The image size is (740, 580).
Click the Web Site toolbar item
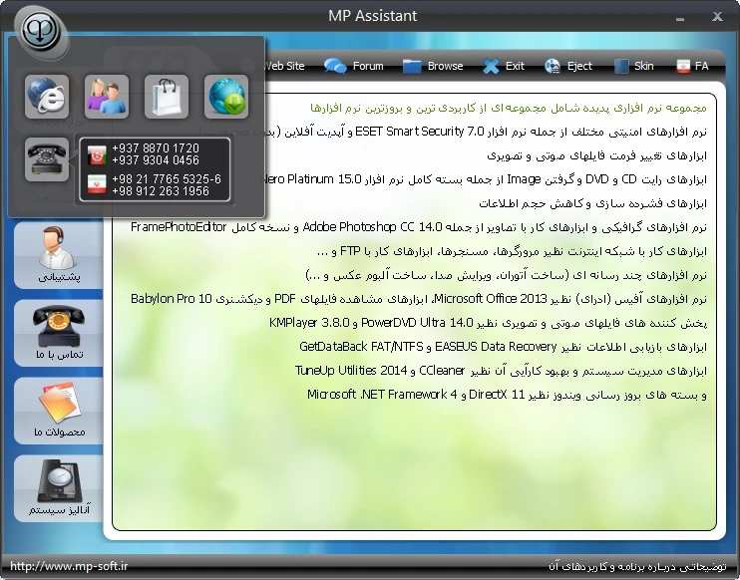[x=282, y=66]
